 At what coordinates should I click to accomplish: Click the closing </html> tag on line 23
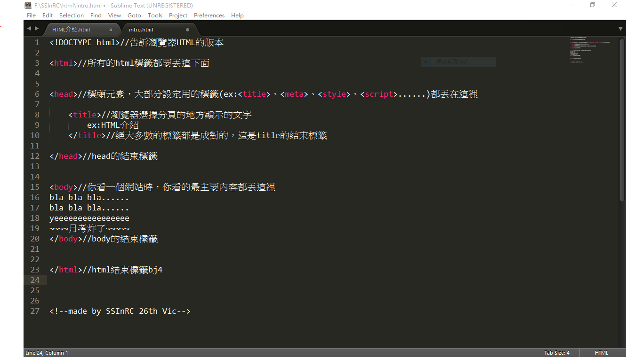[66, 270]
